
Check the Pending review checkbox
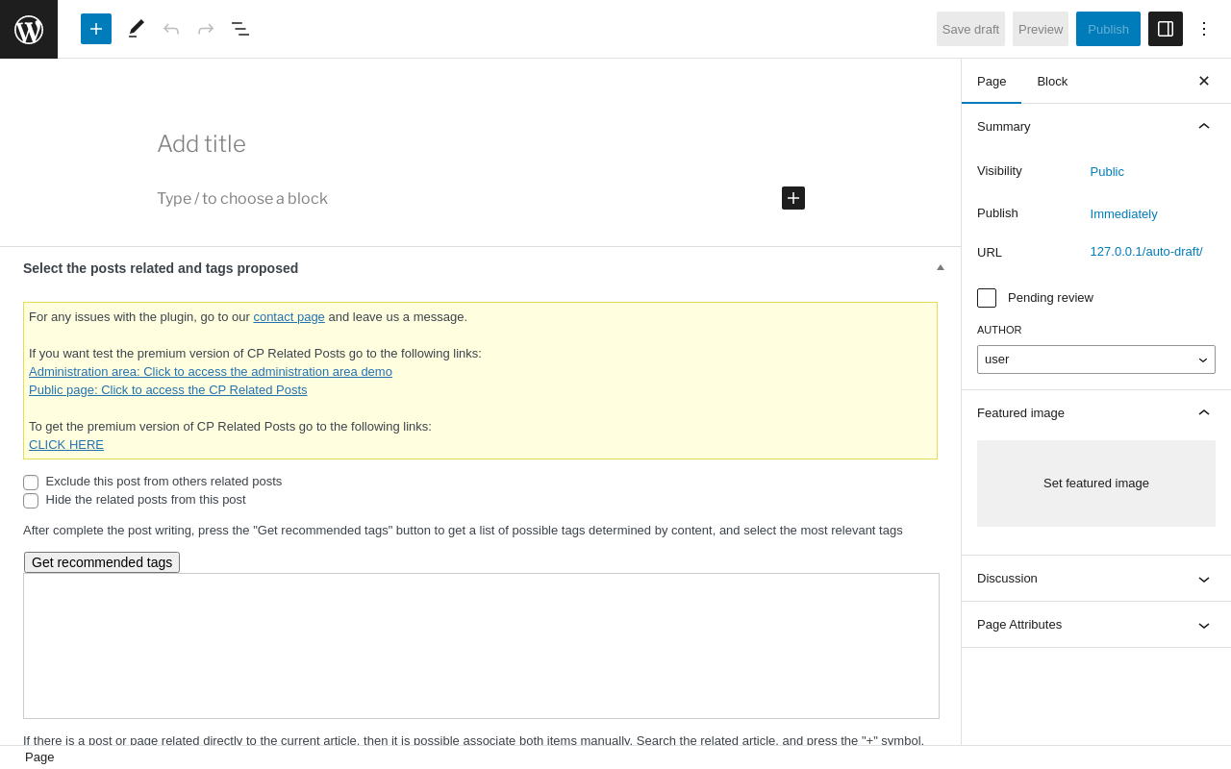point(987,298)
